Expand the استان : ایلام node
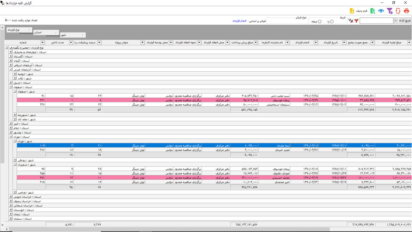 (11, 128)
